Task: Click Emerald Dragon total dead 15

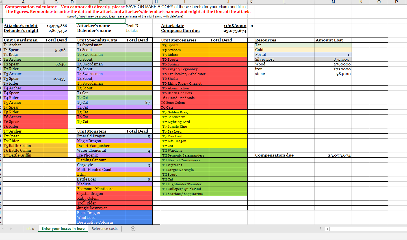Action: [x=139, y=136]
